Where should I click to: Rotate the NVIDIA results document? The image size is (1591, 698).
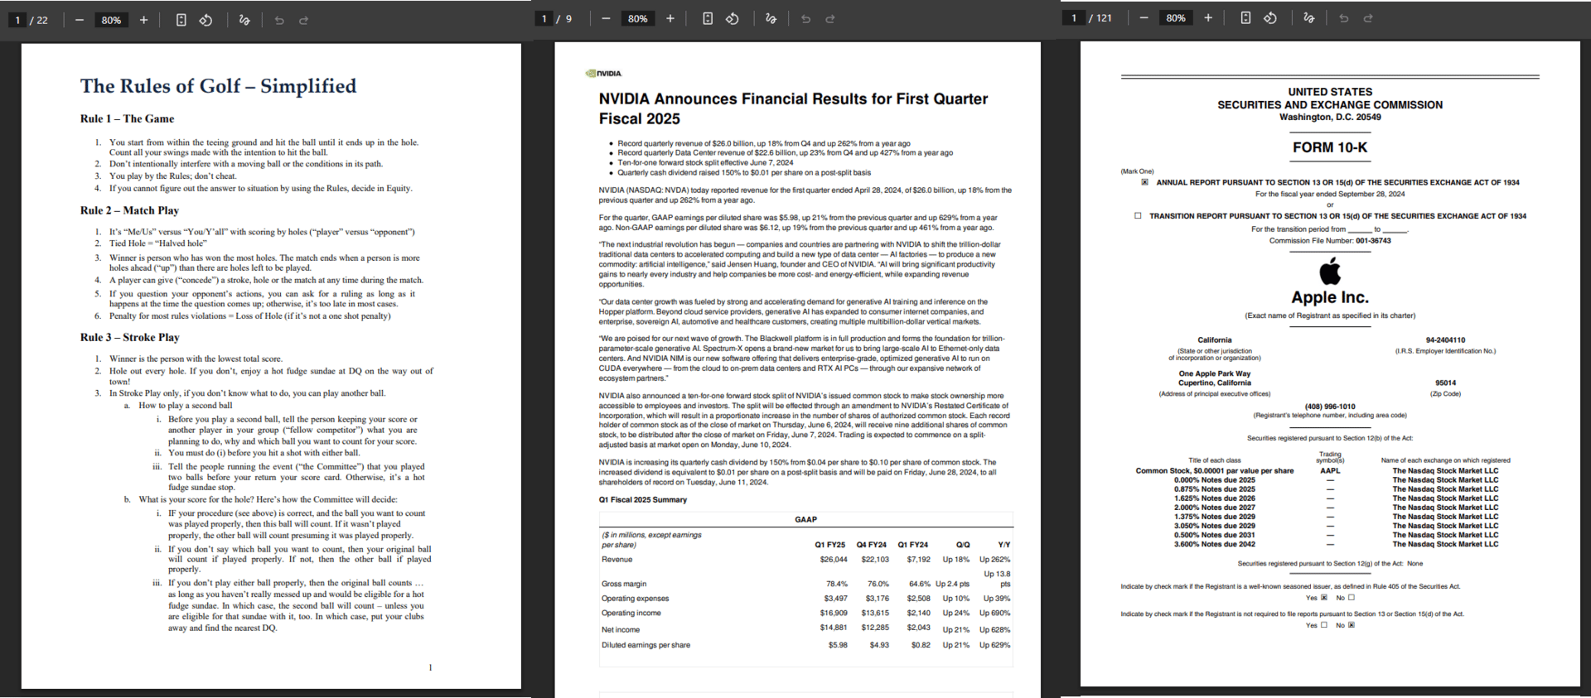click(733, 18)
